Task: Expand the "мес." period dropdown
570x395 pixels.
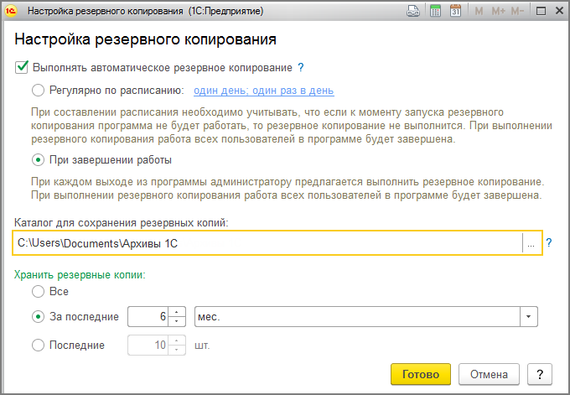Action: pyautogui.click(x=528, y=317)
